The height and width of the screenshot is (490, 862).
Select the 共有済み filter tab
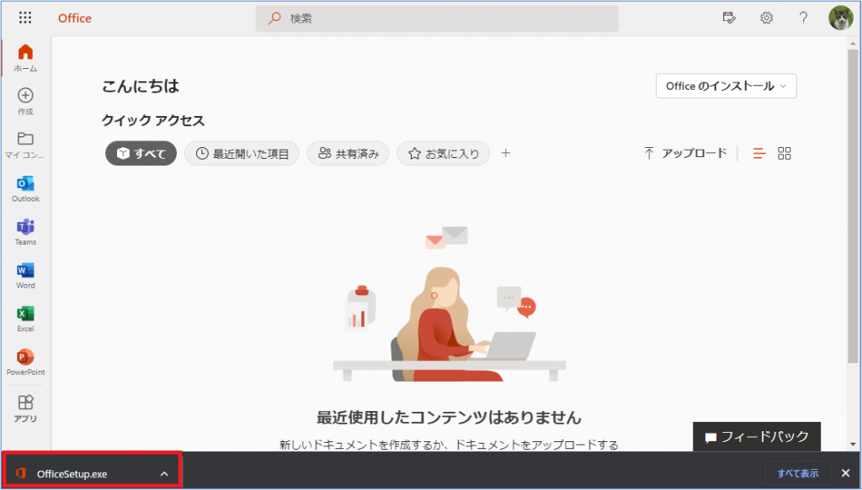[348, 154]
